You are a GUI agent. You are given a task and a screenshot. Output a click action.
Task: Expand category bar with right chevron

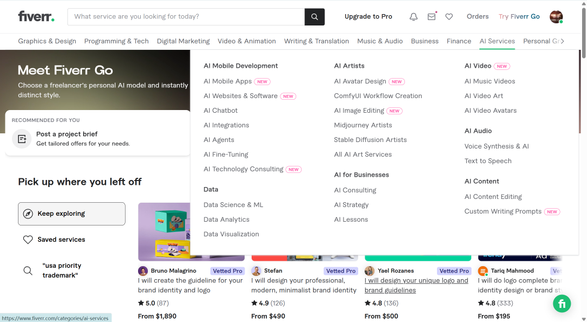click(562, 41)
